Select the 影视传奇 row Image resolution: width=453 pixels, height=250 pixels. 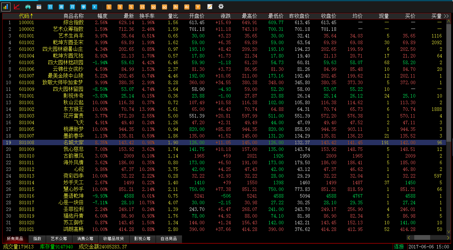click(x=224, y=96)
